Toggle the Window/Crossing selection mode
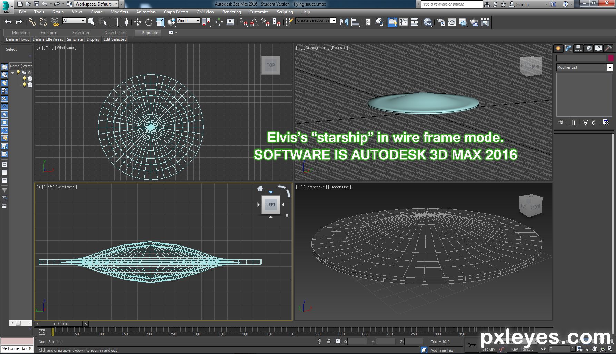This screenshot has width=616, height=354. (x=125, y=22)
